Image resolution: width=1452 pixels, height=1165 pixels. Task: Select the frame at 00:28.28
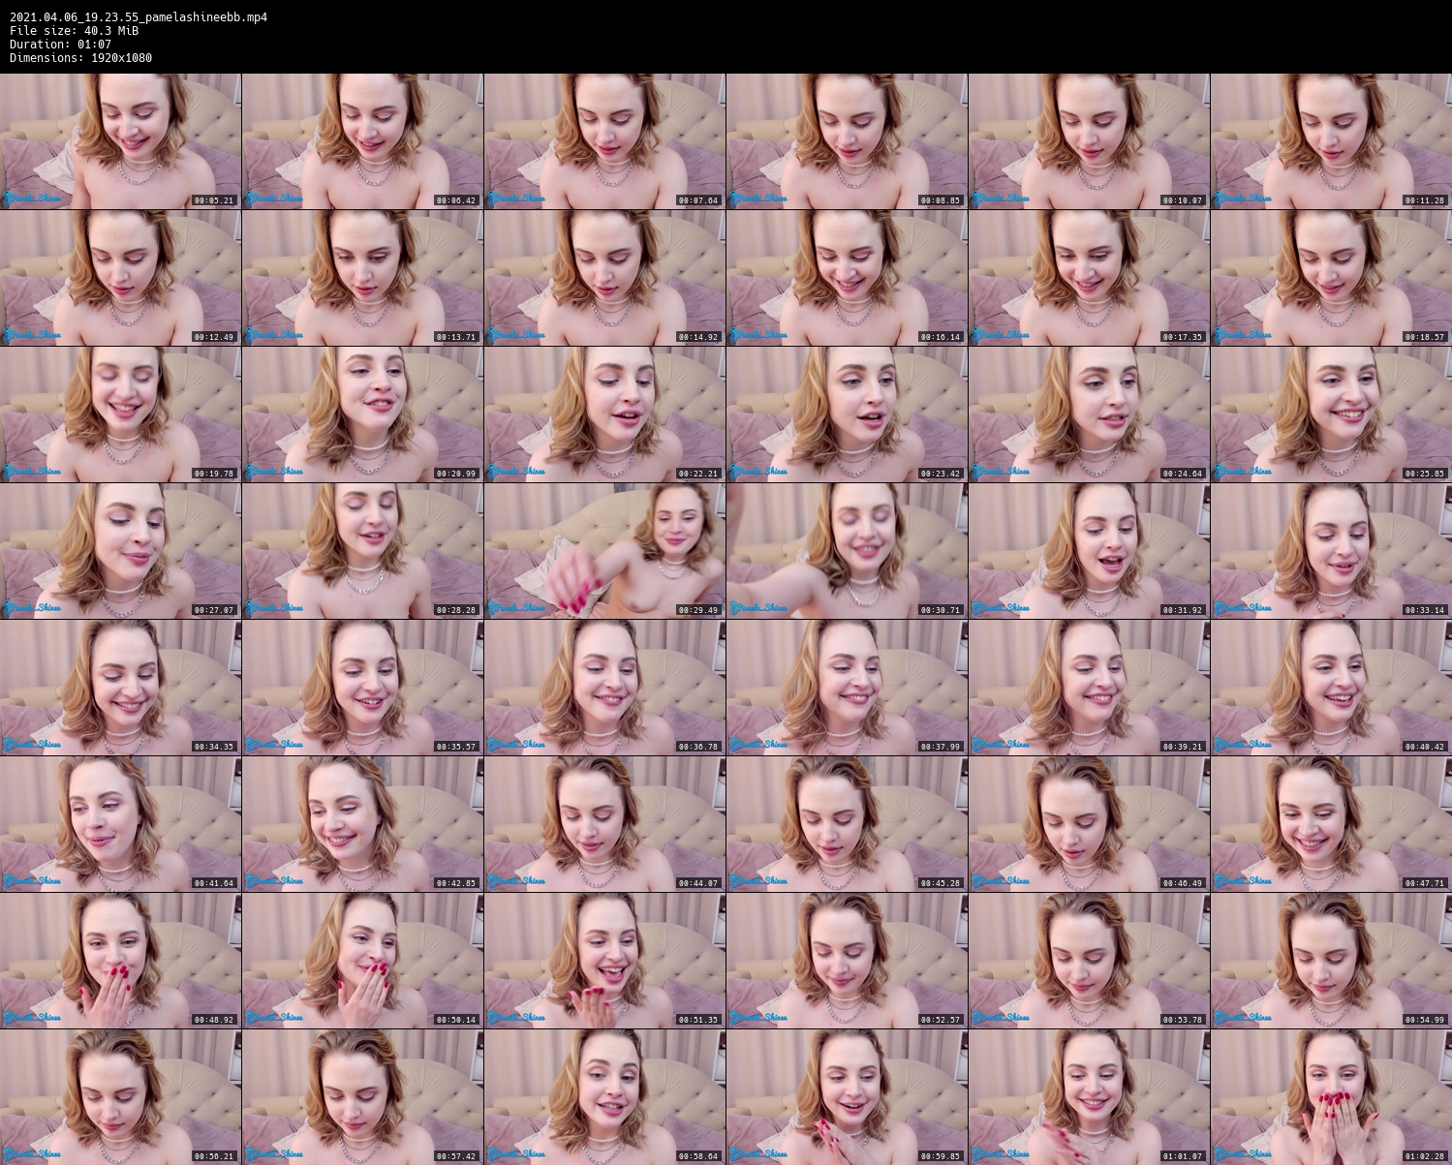(x=362, y=551)
